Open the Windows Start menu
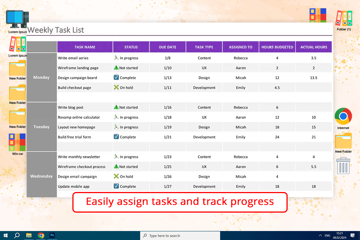360x240 pixels. click(x=6, y=235)
